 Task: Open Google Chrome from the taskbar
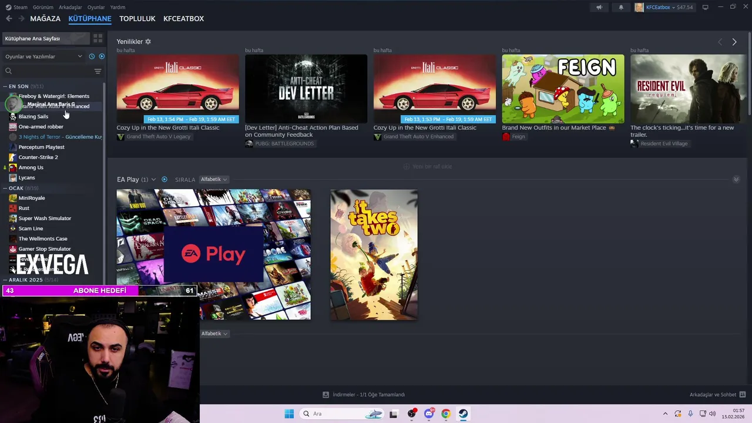click(446, 414)
